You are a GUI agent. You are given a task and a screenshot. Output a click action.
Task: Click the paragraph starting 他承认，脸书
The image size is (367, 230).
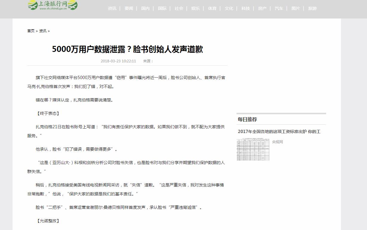(77, 149)
